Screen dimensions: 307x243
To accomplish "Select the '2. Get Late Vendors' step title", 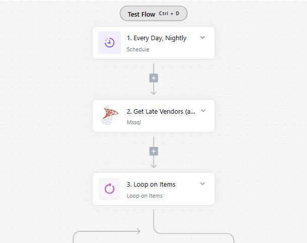I will [x=161, y=111].
